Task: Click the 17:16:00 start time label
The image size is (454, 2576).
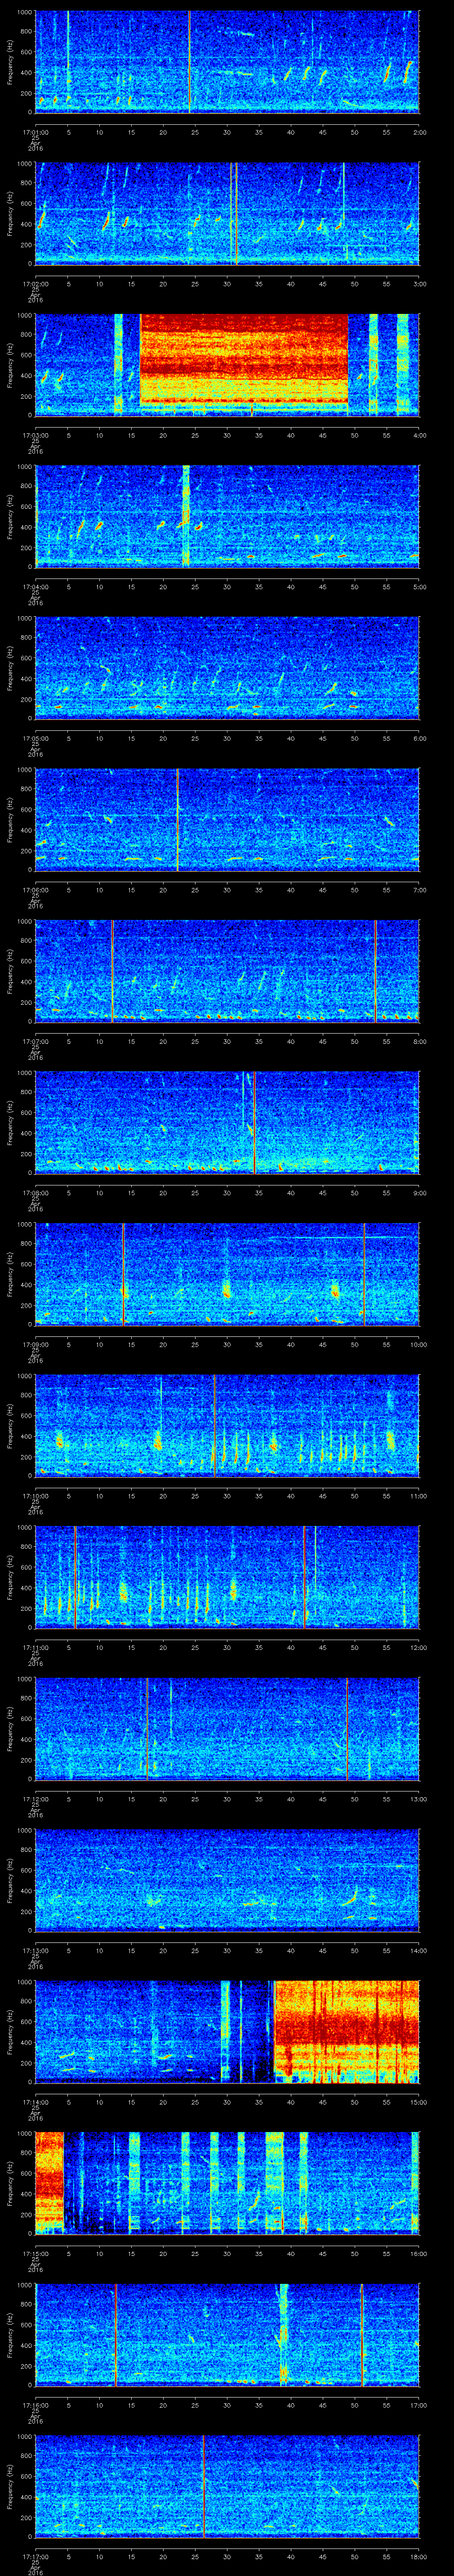Action: click(35, 2404)
